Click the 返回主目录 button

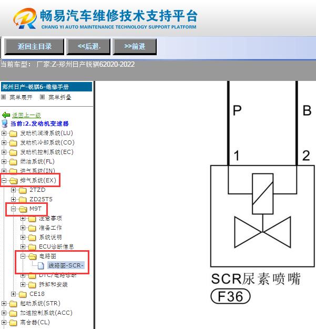tap(34, 46)
